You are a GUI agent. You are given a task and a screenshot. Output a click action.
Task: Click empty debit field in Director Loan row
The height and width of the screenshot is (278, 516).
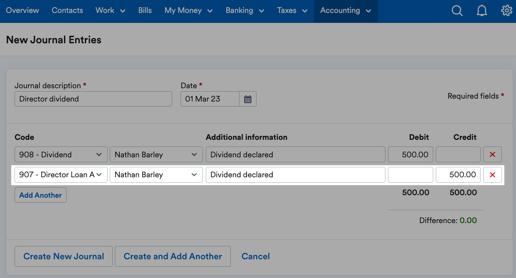pos(410,175)
